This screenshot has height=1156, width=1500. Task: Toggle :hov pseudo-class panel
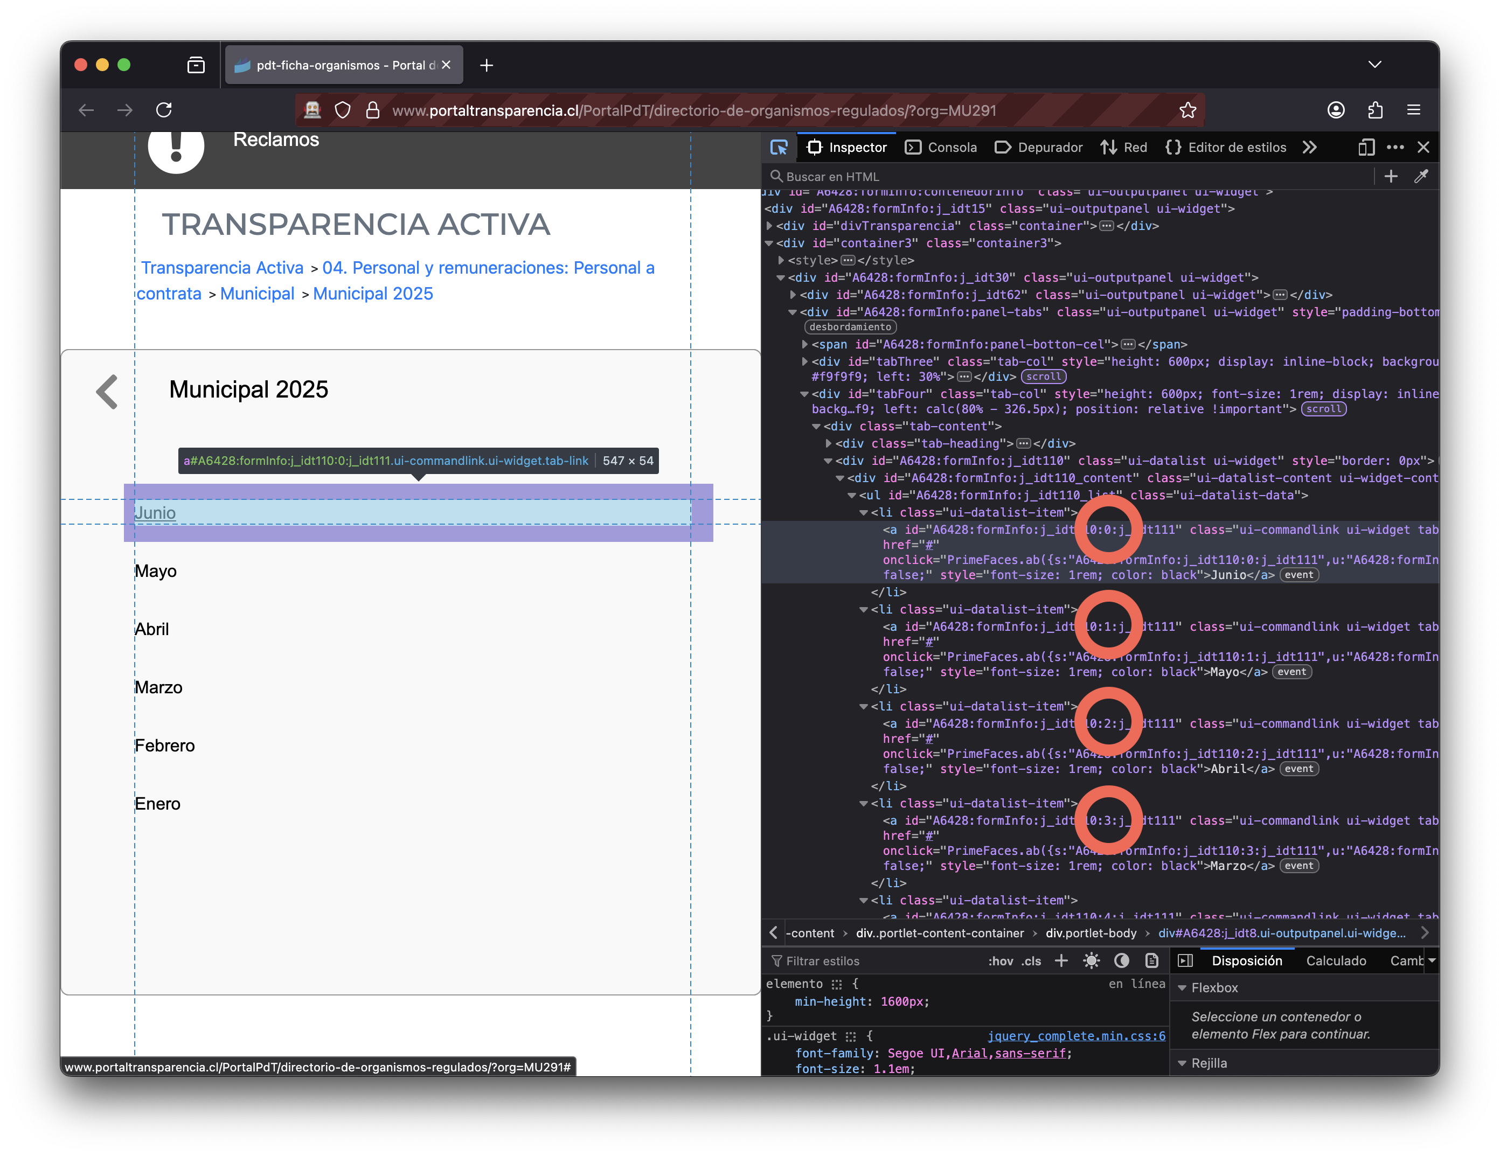pyautogui.click(x=1001, y=961)
